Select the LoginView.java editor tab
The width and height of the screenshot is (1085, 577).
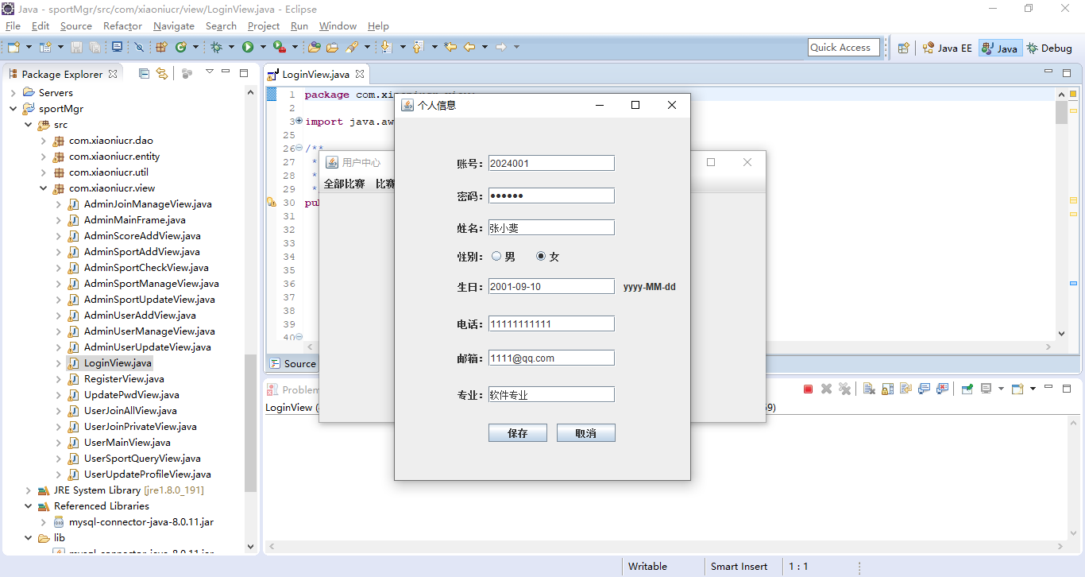click(x=315, y=75)
